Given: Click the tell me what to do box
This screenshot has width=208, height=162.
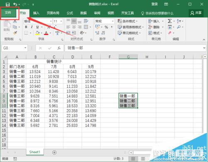Looking at the screenshot, I should tap(157, 13).
